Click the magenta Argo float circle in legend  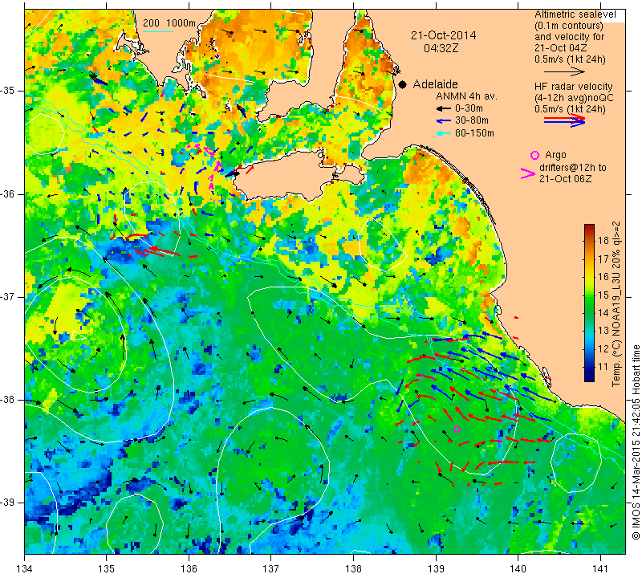click(x=534, y=155)
